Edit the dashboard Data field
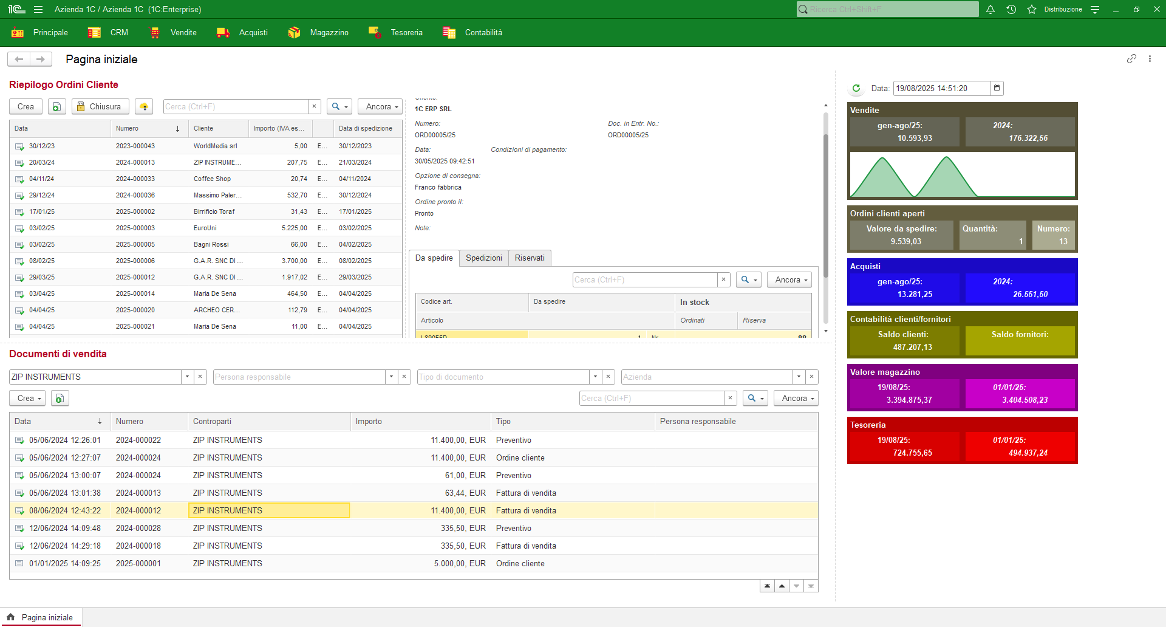 pyautogui.click(x=942, y=88)
